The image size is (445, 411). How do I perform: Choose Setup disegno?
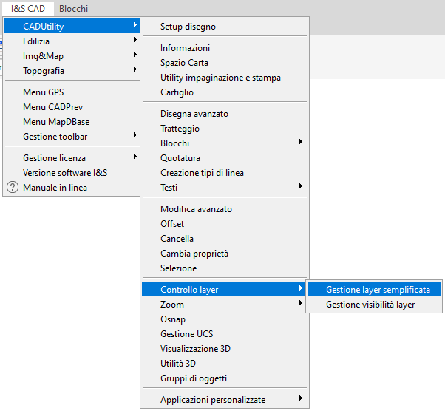pos(225,27)
